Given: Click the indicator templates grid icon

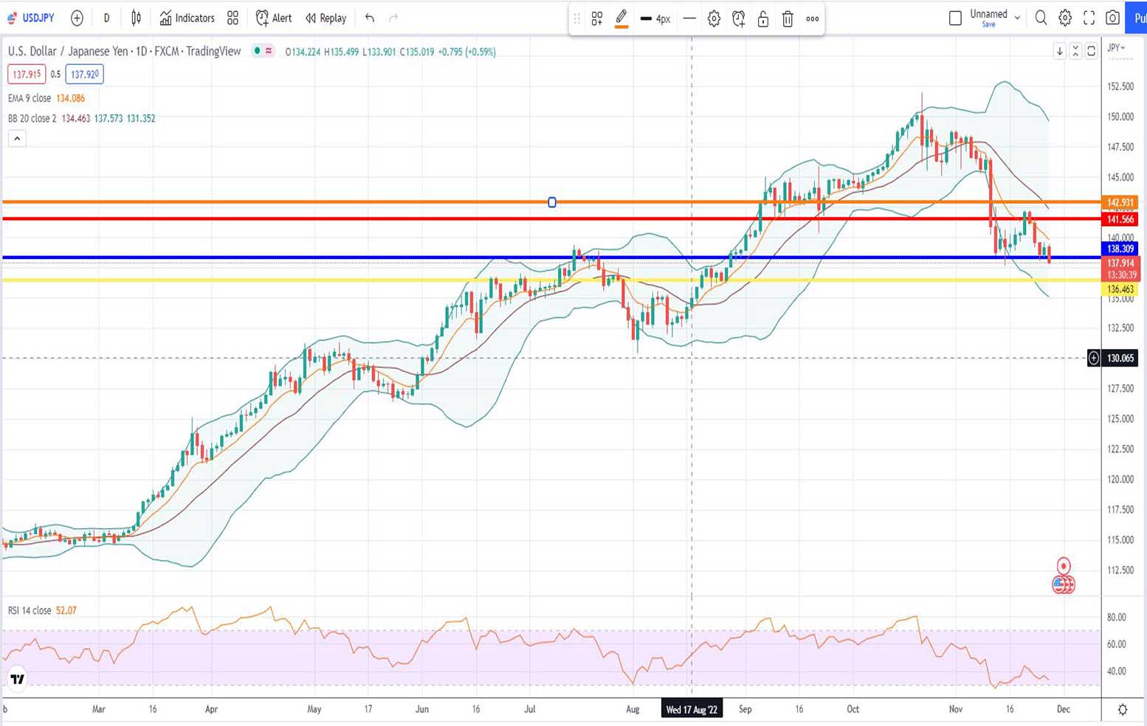Looking at the screenshot, I should click(x=232, y=18).
